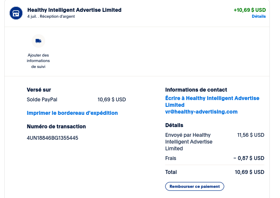Click the vr@healthy-advertising.com email link
This screenshot has width=280, height=198.
(201, 112)
